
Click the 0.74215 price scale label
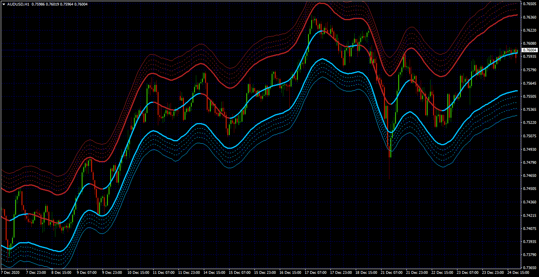pyautogui.click(x=530, y=215)
